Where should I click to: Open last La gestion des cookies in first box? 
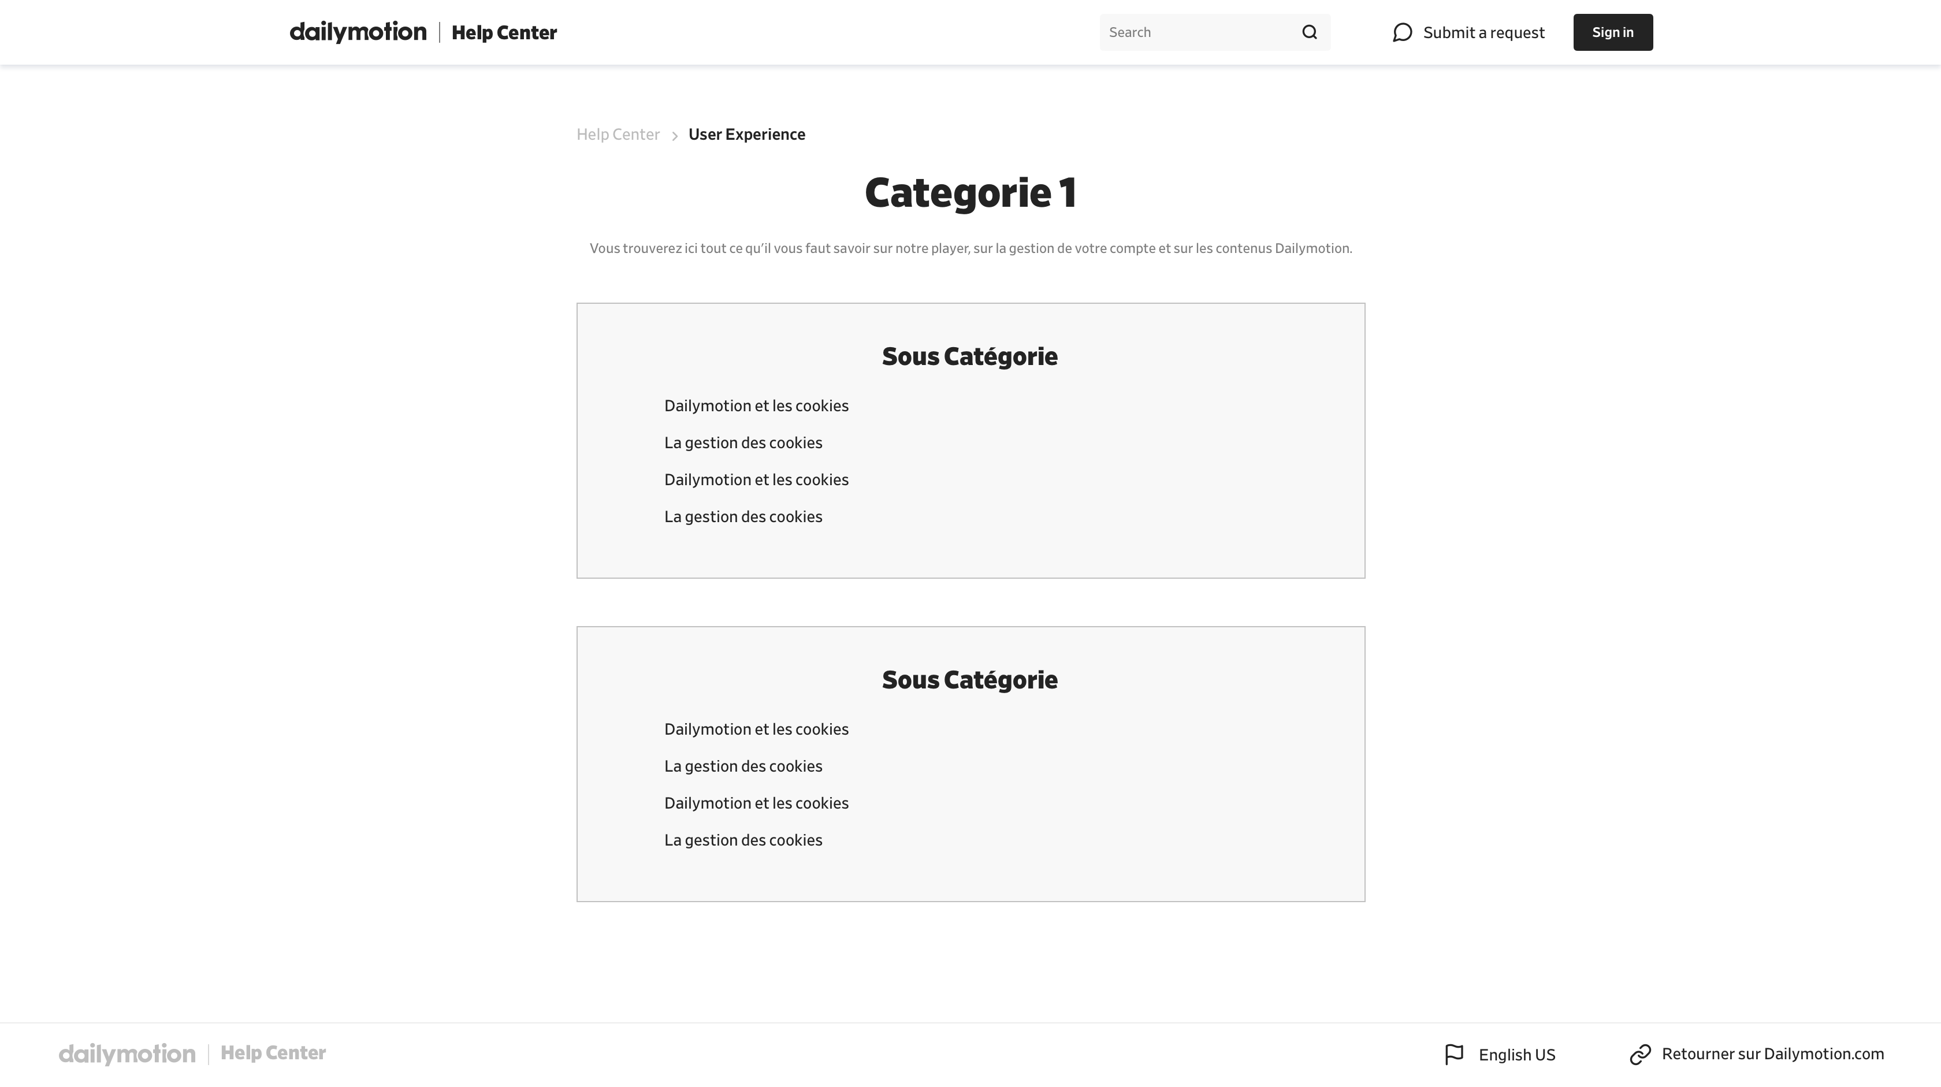coord(743,517)
